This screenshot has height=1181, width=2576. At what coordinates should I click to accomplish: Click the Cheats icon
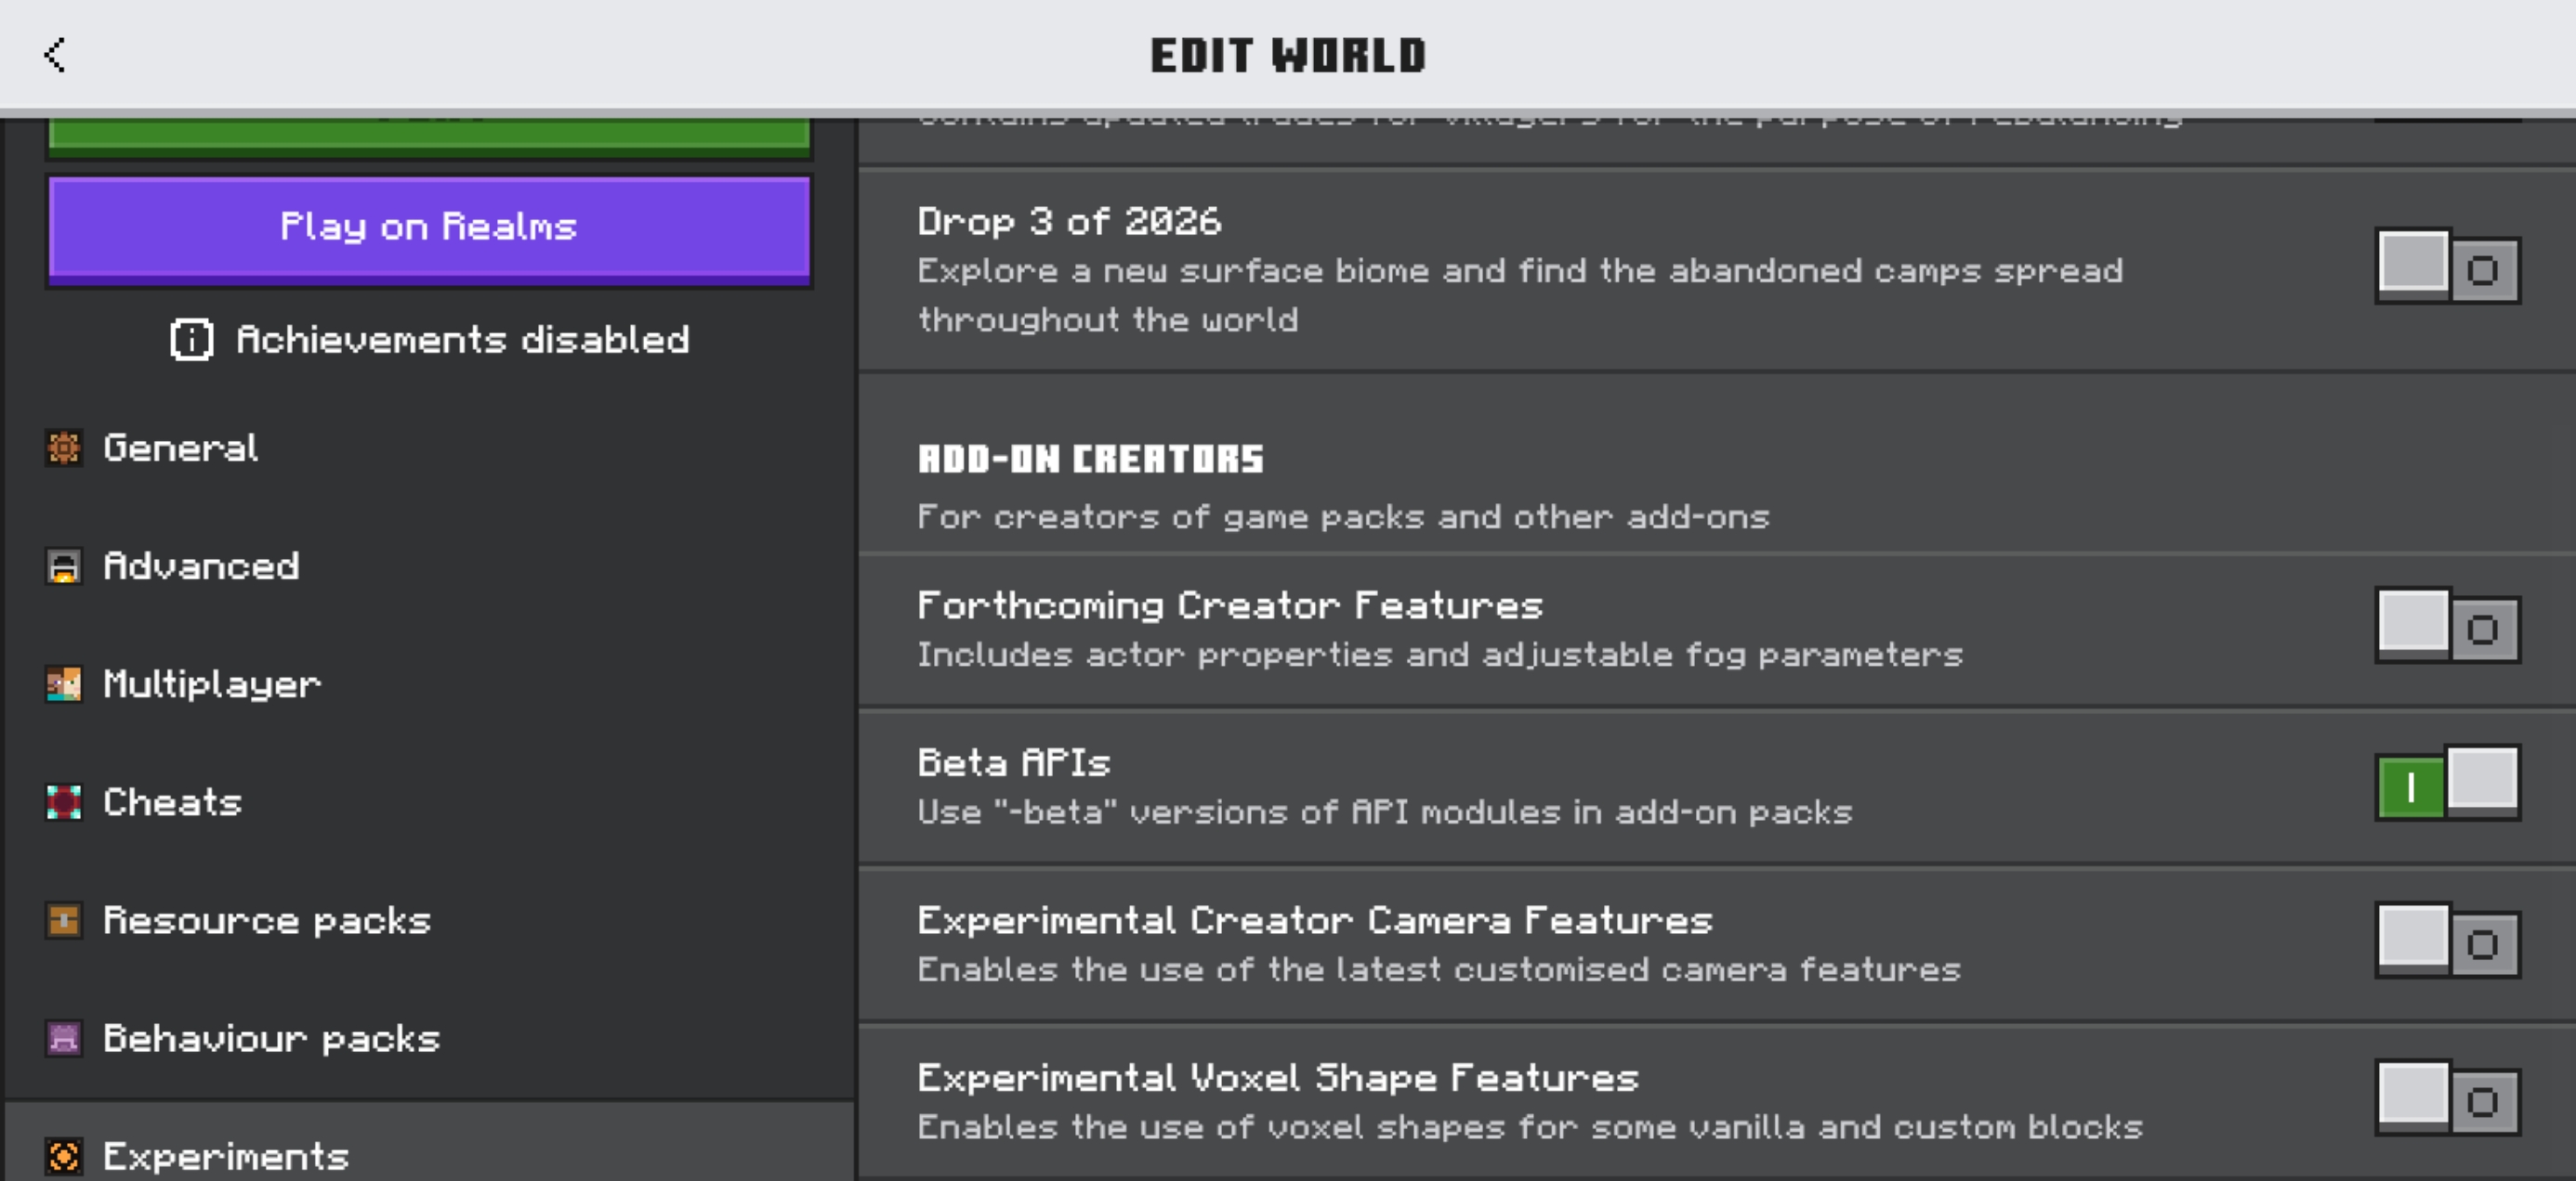(64, 802)
